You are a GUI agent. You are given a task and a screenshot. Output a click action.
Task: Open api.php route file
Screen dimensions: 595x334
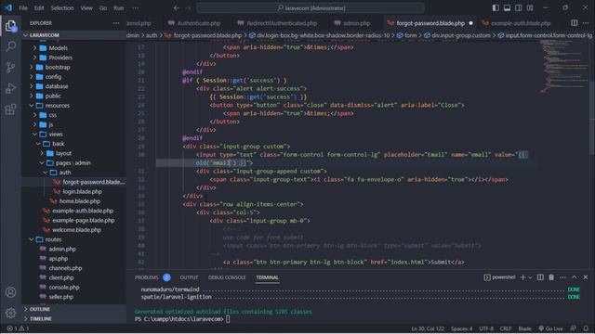click(x=73, y=259)
